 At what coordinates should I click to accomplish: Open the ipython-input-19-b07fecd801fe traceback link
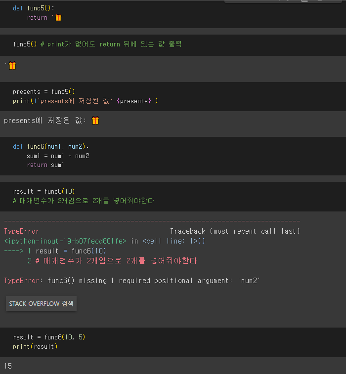click(65, 241)
